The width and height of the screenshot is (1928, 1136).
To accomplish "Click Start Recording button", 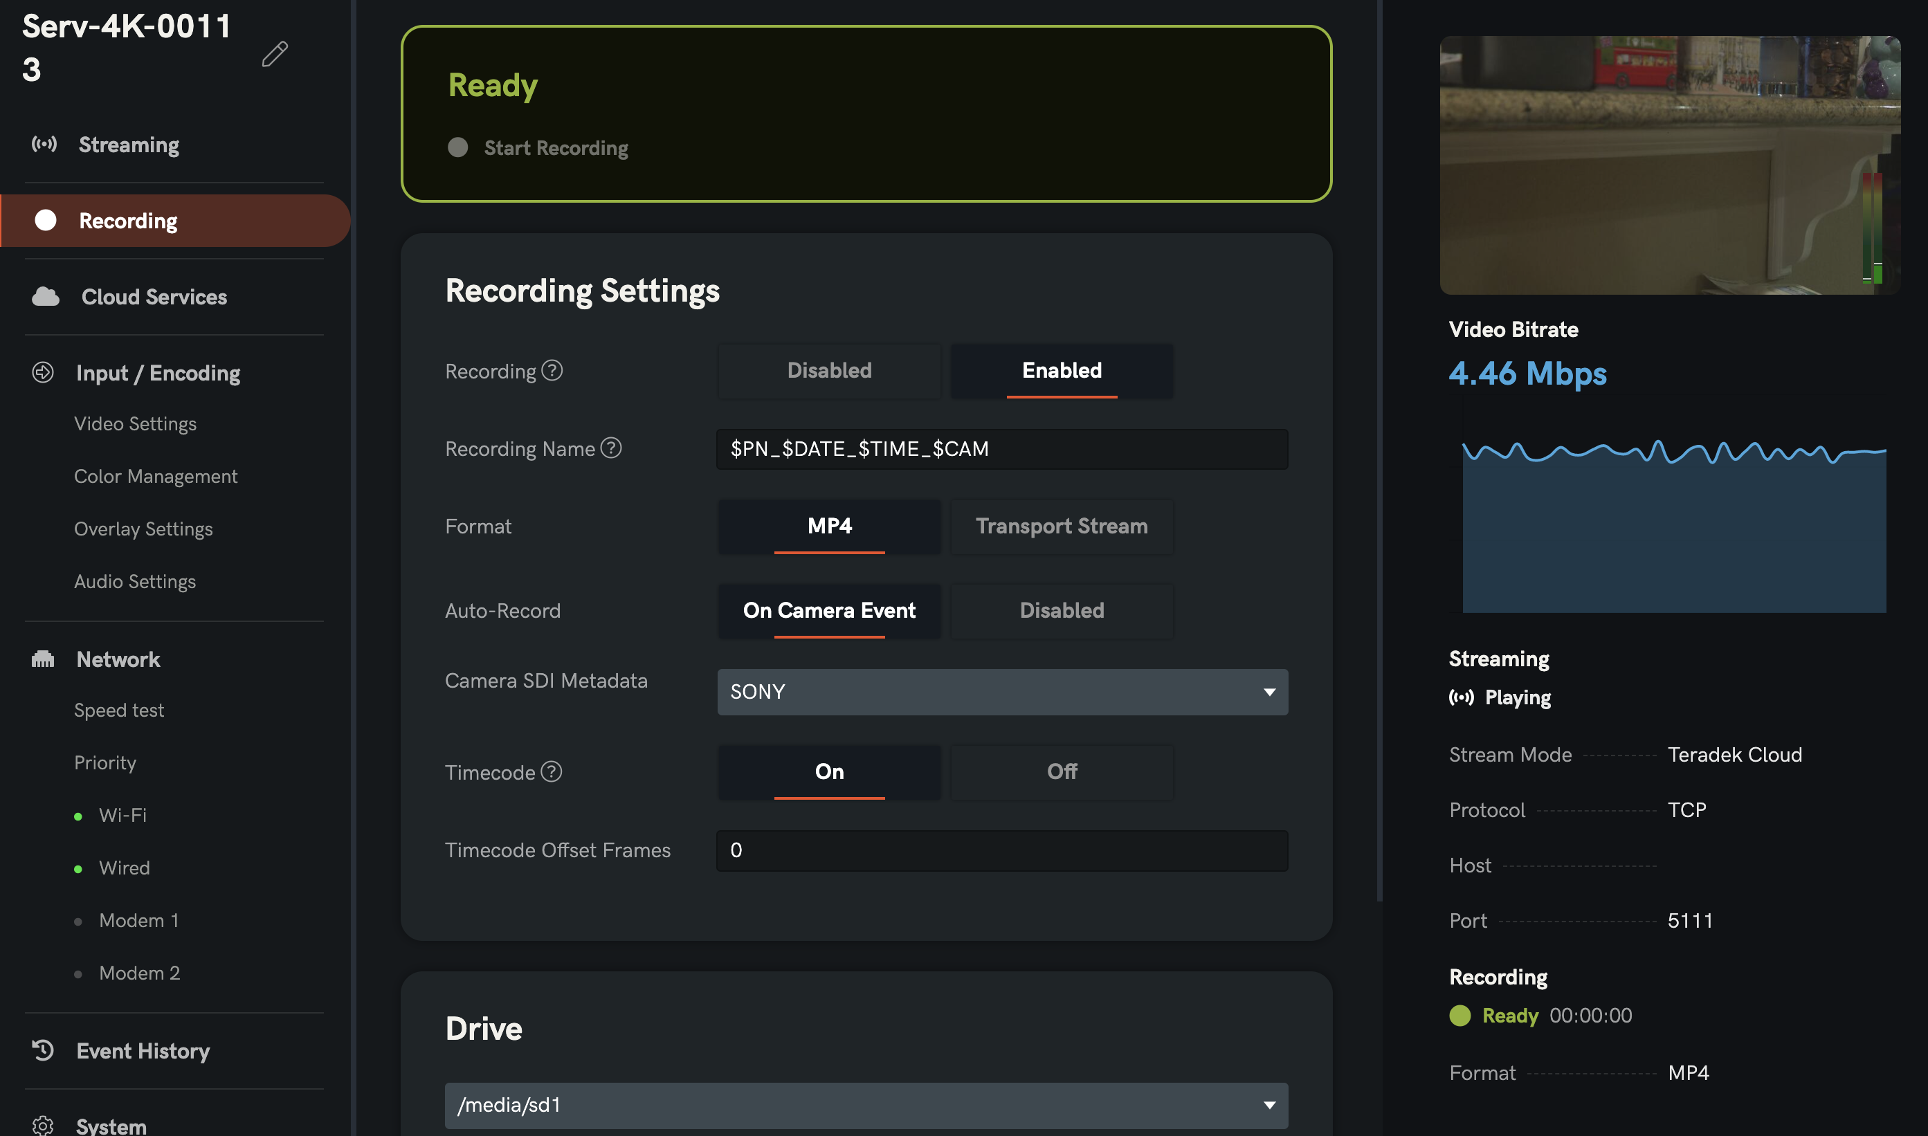I will (538, 148).
